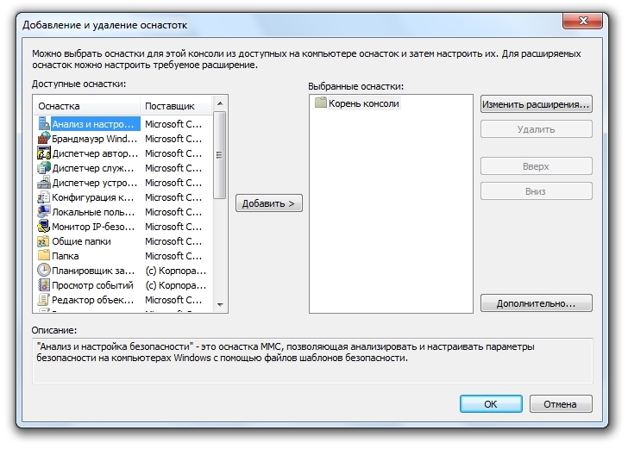628x449 pixels.
Task: Click the snap-in list scrollbar down arrow
Action: click(x=219, y=305)
